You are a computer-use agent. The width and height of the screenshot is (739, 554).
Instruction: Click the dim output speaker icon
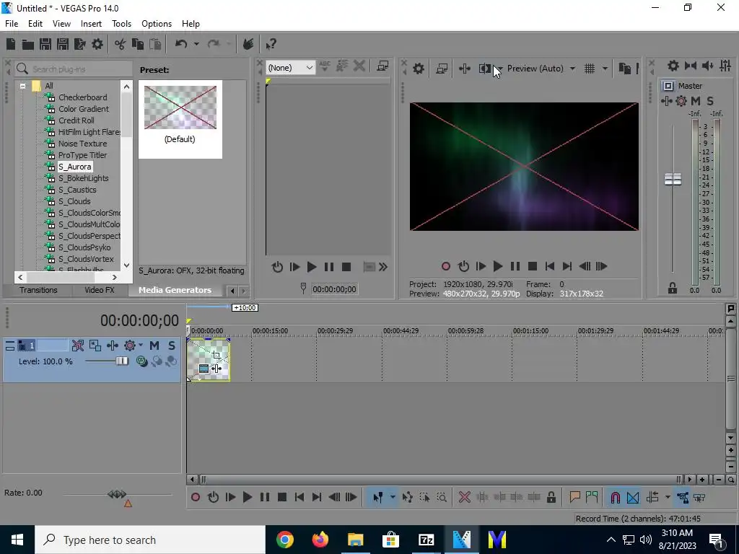point(707,66)
